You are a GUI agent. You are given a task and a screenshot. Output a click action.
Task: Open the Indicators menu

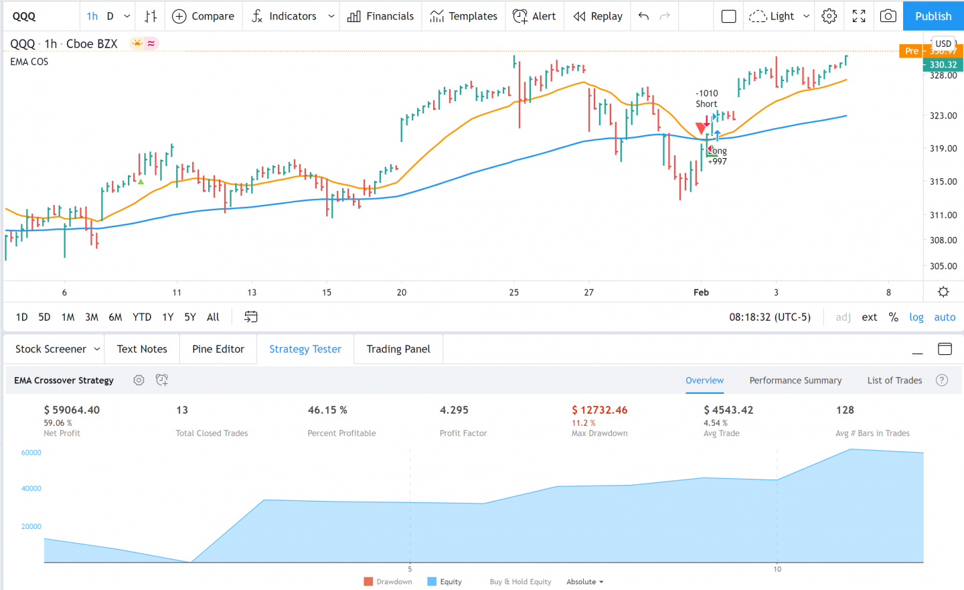[x=284, y=16]
